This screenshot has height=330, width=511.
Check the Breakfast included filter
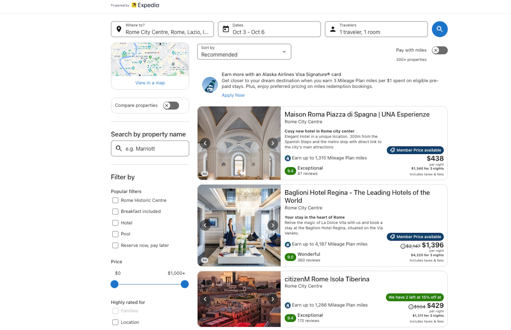click(x=115, y=212)
